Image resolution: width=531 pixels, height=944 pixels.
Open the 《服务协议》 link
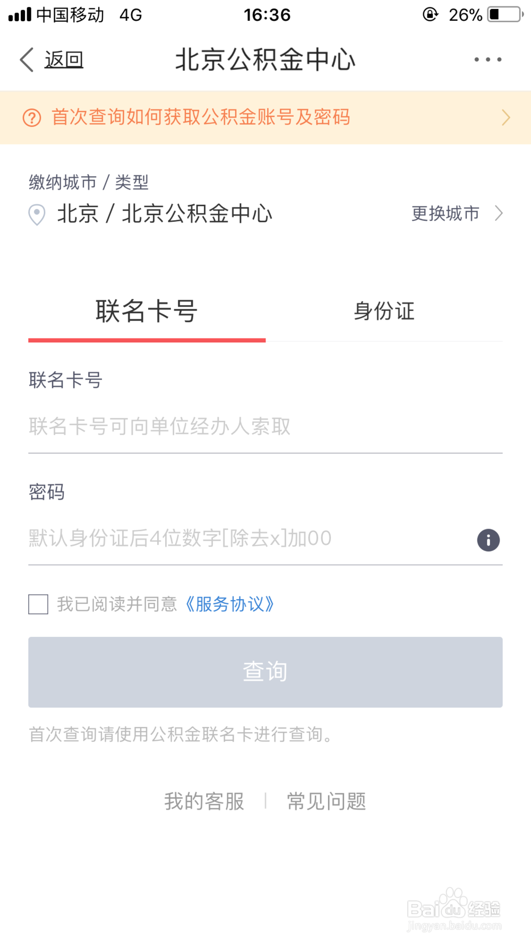(229, 604)
